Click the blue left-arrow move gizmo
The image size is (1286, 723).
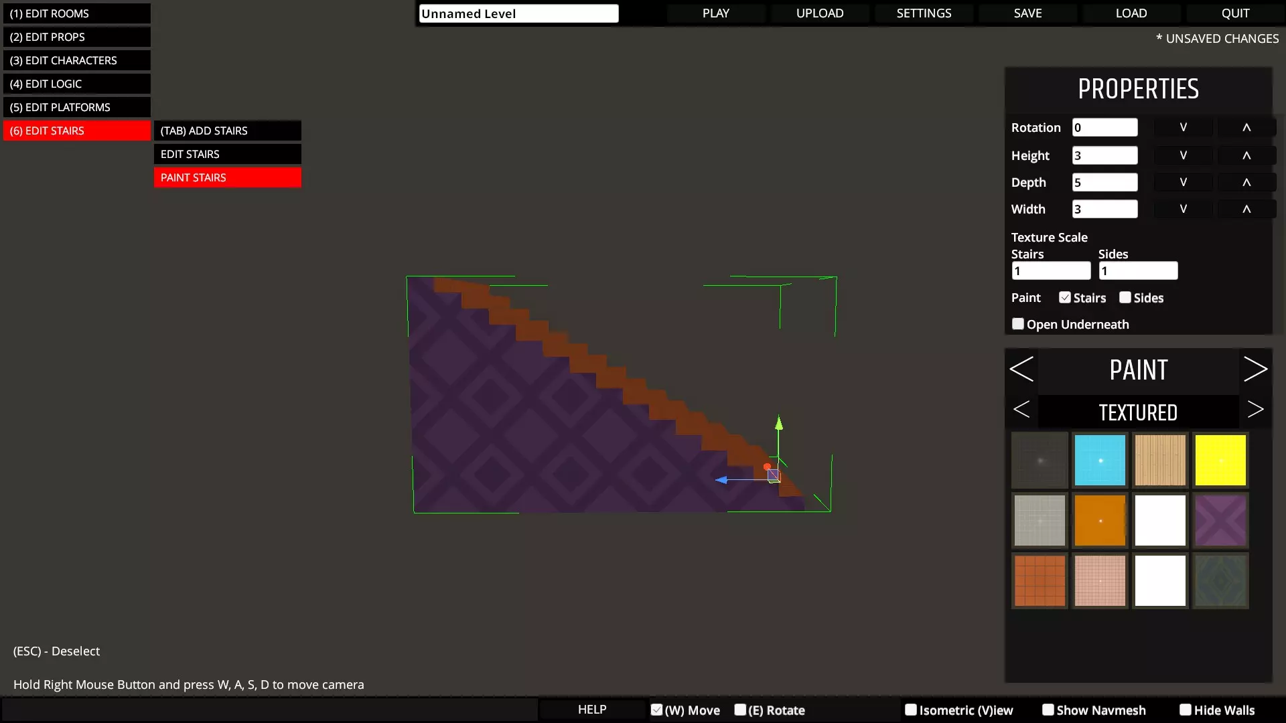pyautogui.click(x=722, y=479)
